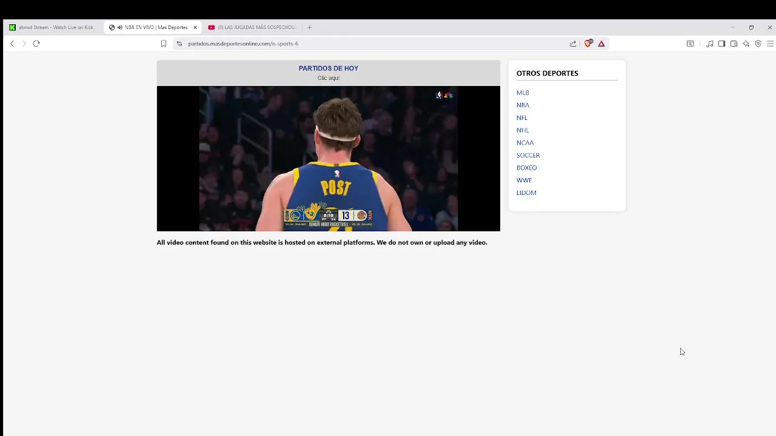Click the forward navigation arrow
The width and height of the screenshot is (776, 436).
pyautogui.click(x=24, y=44)
